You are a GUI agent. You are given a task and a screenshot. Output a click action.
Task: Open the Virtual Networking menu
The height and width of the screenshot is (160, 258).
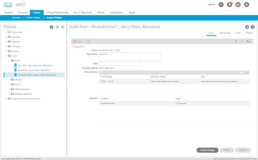point(57,12)
